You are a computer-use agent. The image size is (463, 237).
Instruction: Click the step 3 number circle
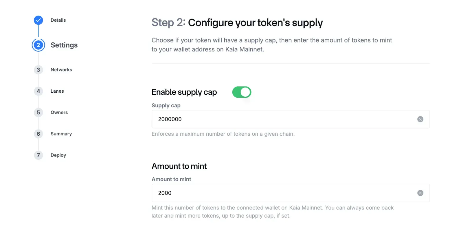38,70
